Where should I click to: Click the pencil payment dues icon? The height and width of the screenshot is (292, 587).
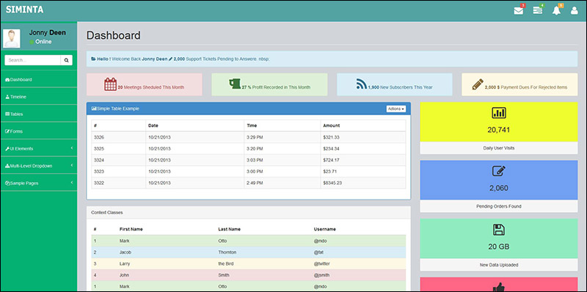click(478, 84)
